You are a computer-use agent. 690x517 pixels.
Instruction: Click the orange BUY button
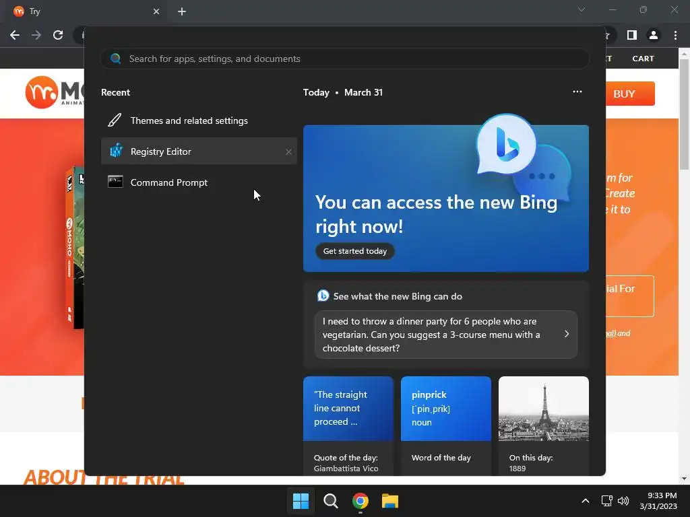point(630,94)
